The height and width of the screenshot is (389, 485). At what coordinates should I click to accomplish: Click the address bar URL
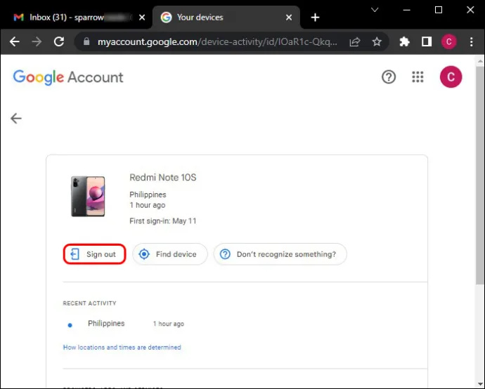pyautogui.click(x=217, y=41)
